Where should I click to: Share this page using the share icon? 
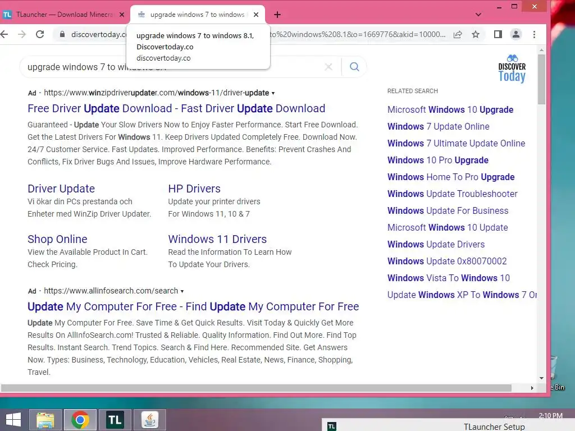point(458,34)
